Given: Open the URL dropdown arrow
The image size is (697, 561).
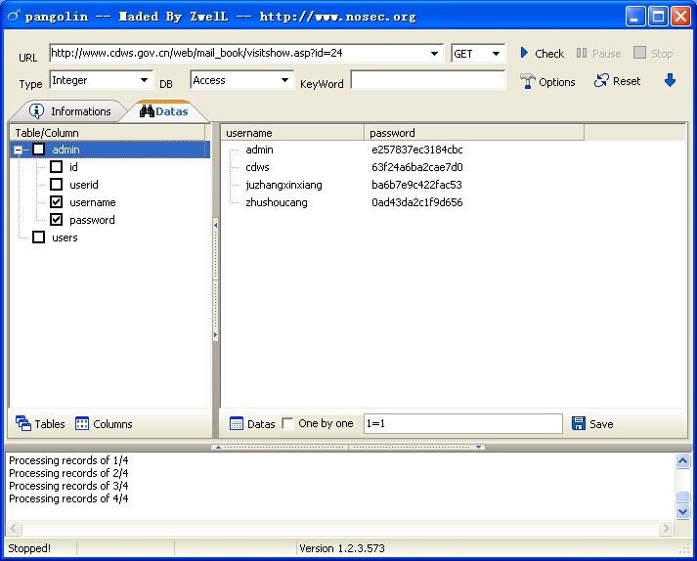Looking at the screenshot, I should point(434,54).
